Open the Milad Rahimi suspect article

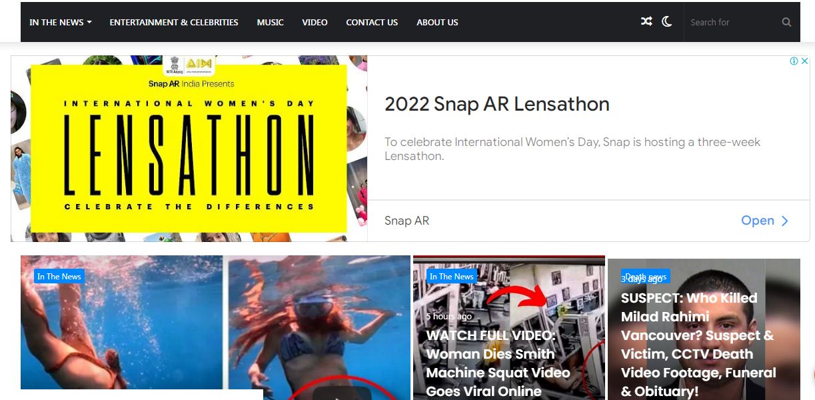point(698,345)
